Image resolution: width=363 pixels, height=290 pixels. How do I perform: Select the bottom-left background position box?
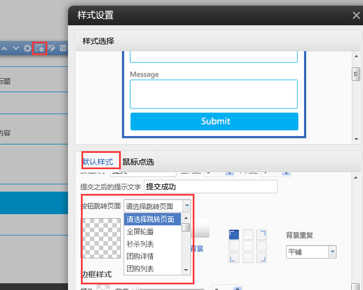click(x=234, y=258)
